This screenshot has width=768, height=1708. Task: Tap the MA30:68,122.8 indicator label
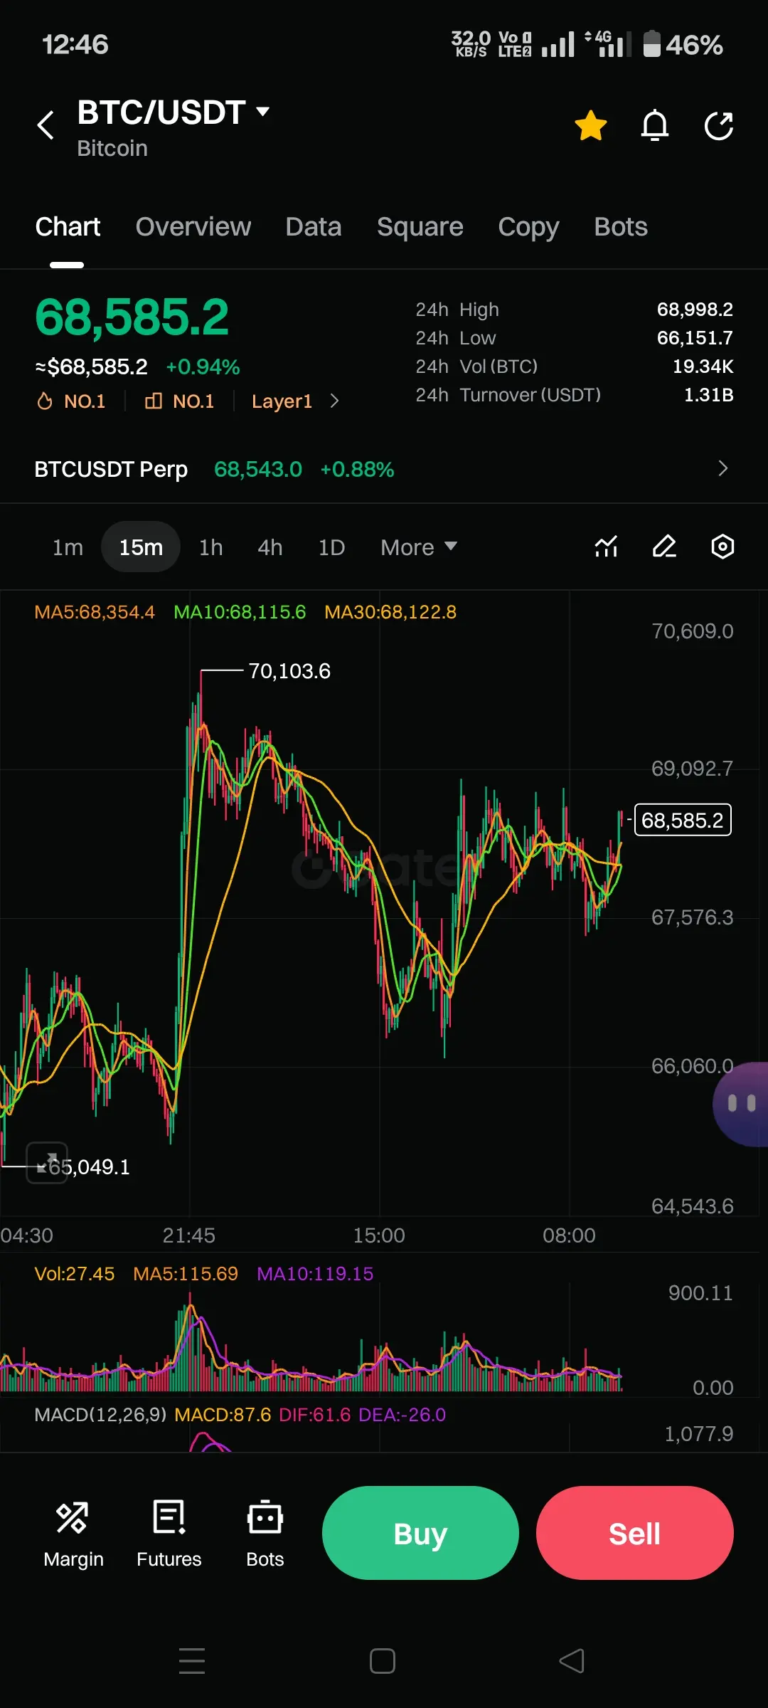click(390, 612)
